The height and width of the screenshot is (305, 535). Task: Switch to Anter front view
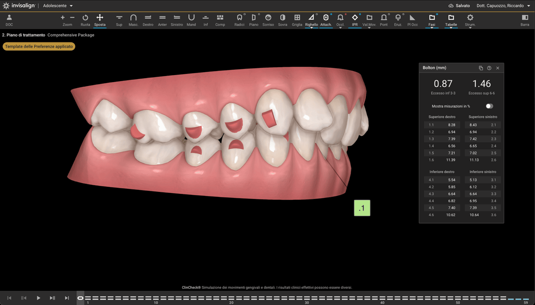(163, 20)
